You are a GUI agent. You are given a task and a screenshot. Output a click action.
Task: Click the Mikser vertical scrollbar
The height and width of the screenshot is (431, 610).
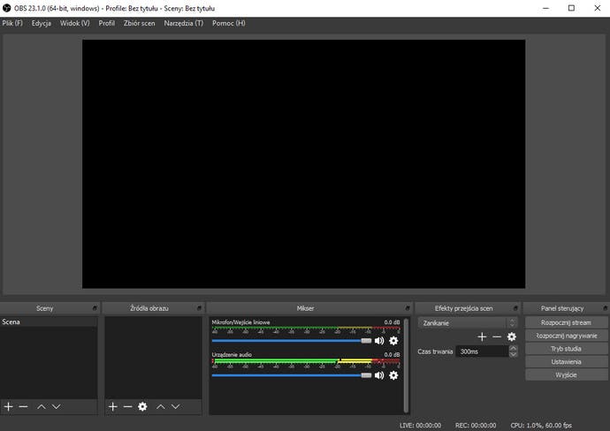(x=406, y=366)
